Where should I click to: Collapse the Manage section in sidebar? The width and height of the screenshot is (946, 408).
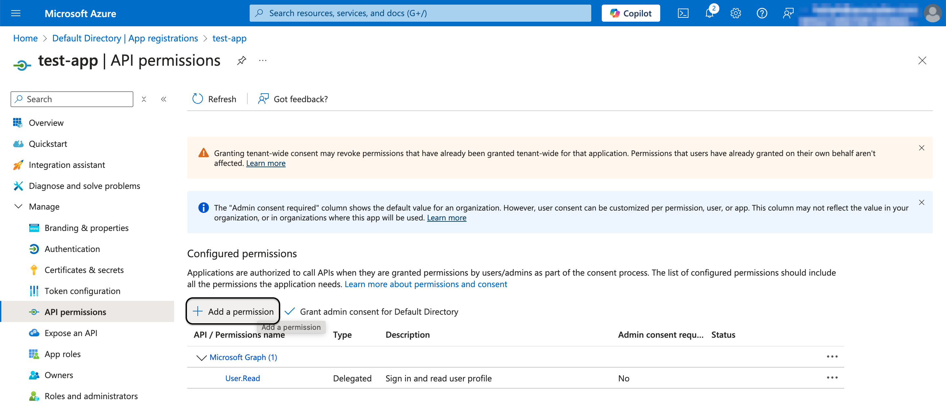coord(18,206)
